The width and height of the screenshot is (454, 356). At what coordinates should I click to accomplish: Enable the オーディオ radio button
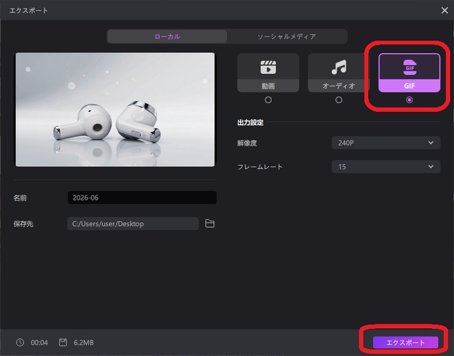coord(338,100)
